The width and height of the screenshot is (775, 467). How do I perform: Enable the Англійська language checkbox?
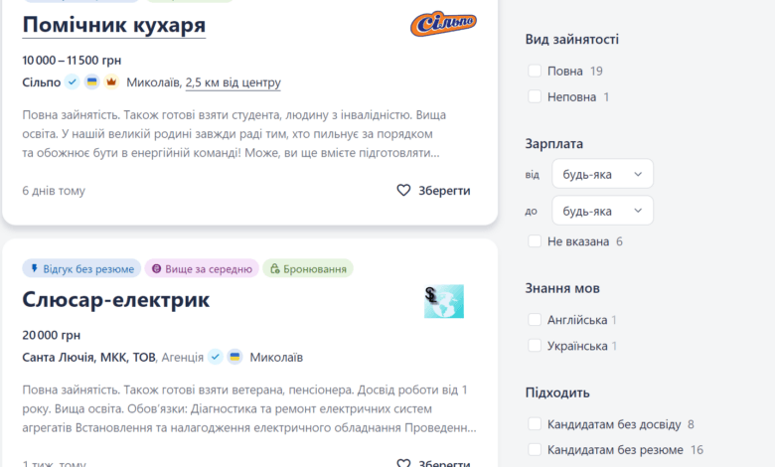pyautogui.click(x=535, y=320)
